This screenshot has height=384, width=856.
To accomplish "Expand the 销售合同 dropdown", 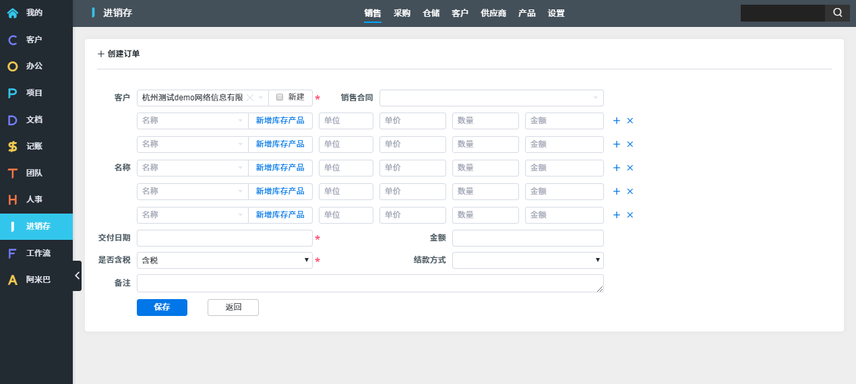I will [491, 98].
